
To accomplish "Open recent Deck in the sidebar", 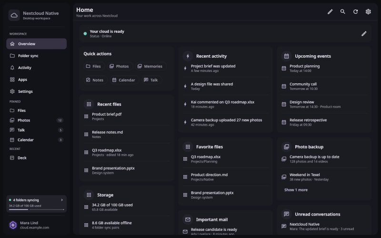I will (x=37, y=158).
